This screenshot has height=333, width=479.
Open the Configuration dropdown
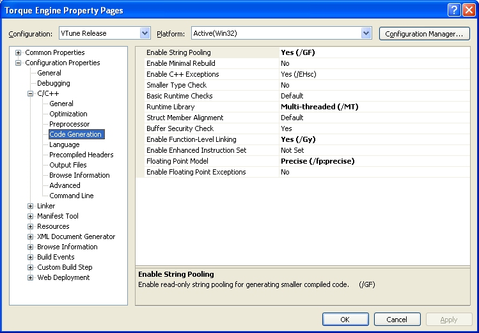[145, 33]
